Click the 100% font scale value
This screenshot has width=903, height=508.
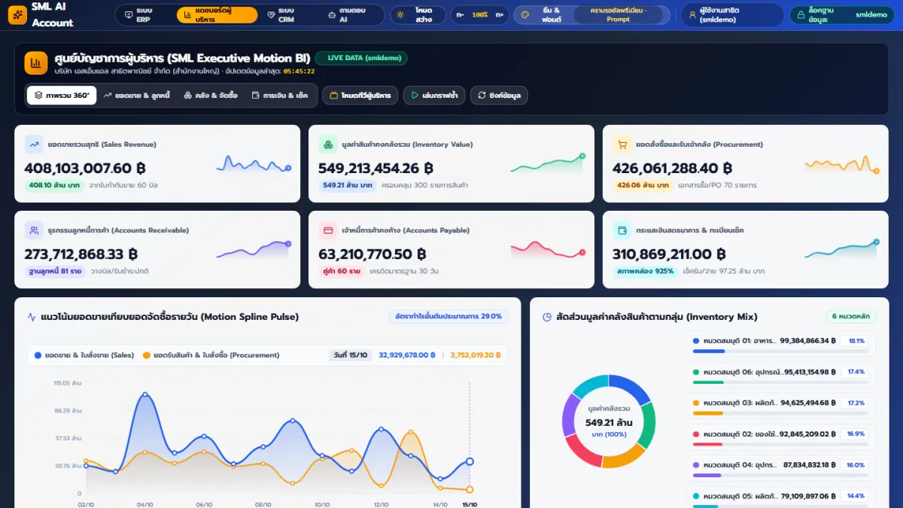point(479,15)
